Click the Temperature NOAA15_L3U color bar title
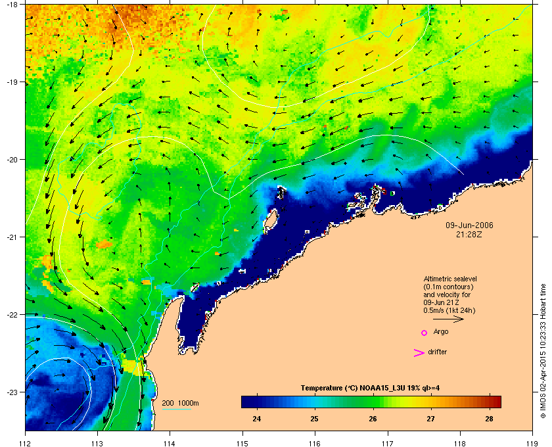 click(370, 388)
